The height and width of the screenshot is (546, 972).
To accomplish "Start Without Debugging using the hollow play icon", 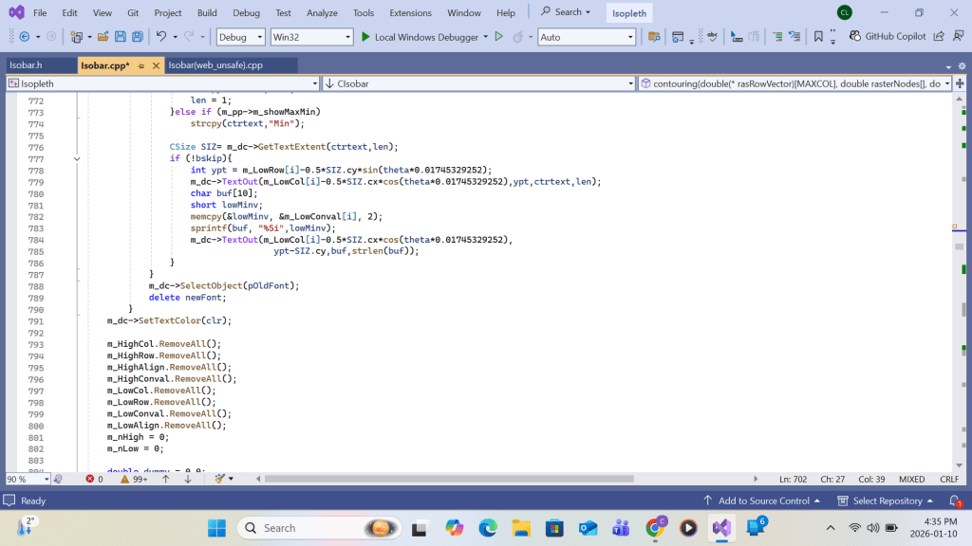I will [x=498, y=37].
